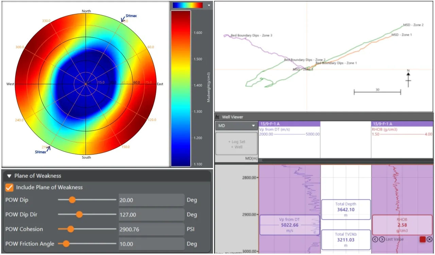Click previous value arrow under RHOB
435x255 pixels.
tap(375, 239)
